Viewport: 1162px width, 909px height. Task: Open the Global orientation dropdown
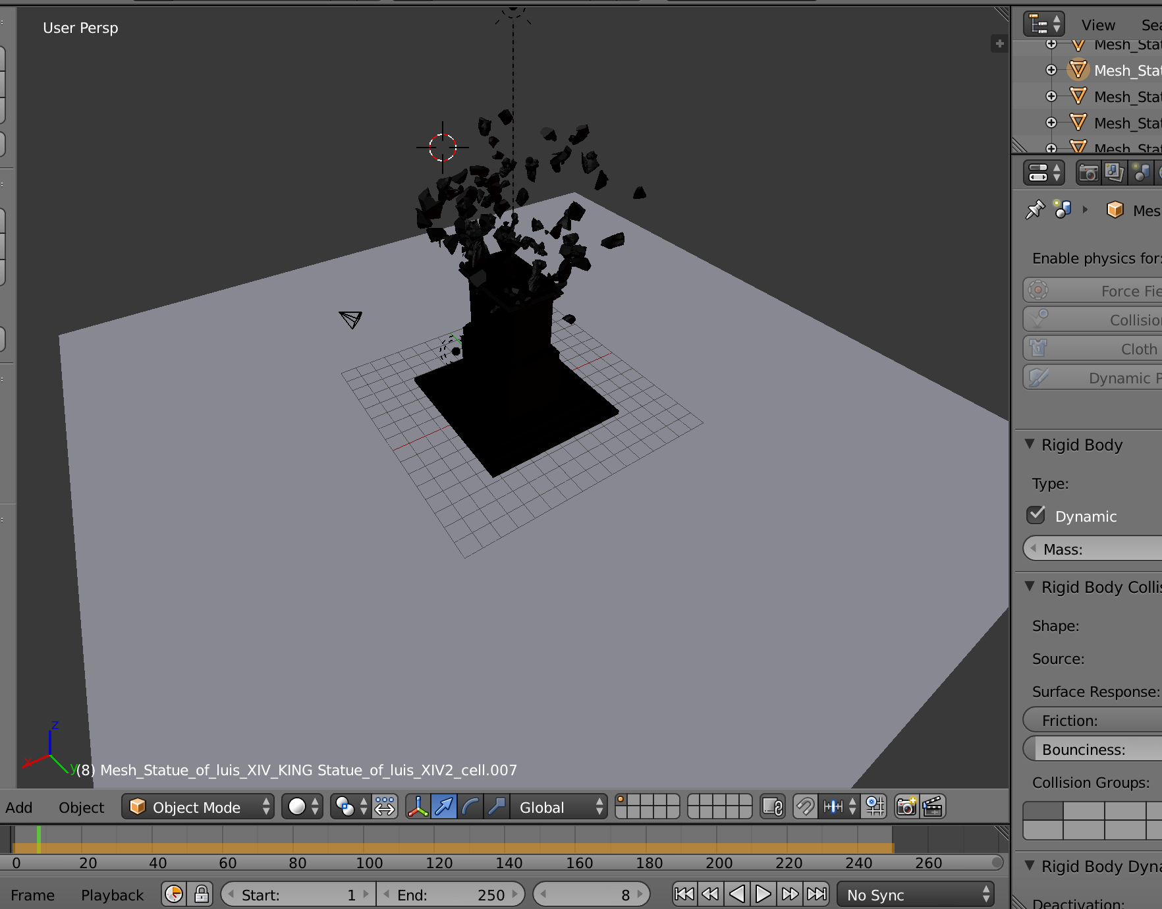559,806
